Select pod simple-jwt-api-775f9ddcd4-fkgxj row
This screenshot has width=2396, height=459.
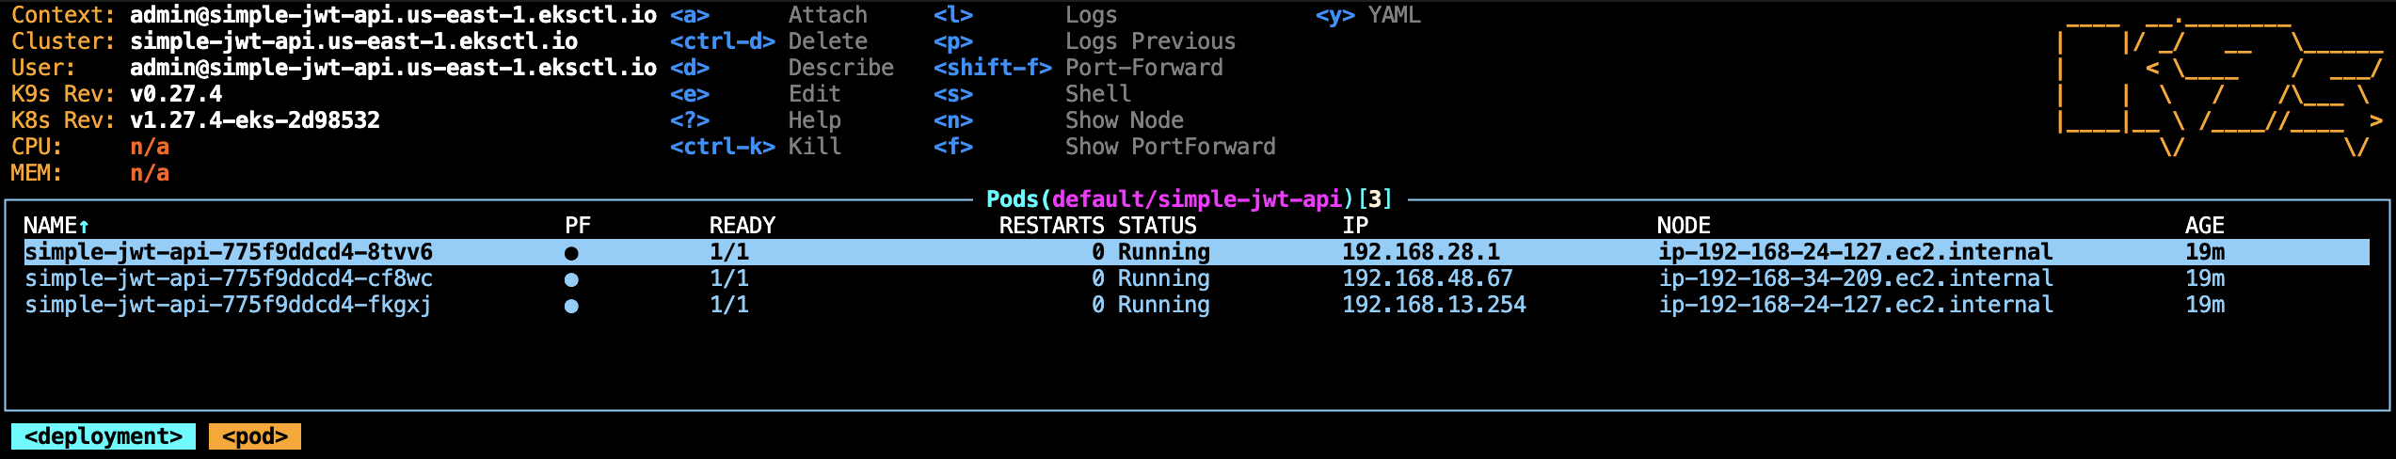pyautogui.click(x=1196, y=305)
